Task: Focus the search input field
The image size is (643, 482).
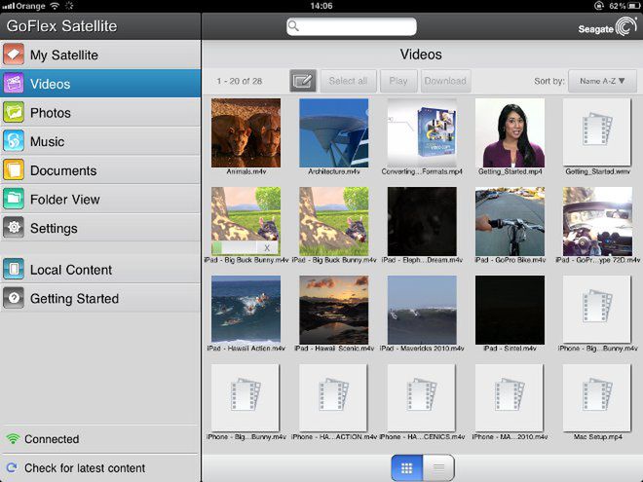Action: 352,26
